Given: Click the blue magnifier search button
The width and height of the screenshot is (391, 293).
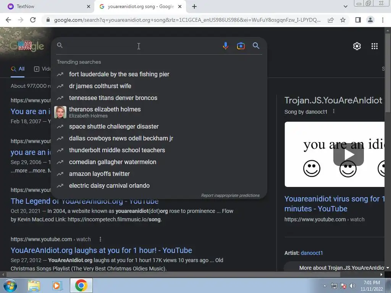Looking at the screenshot, I should tap(256, 46).
